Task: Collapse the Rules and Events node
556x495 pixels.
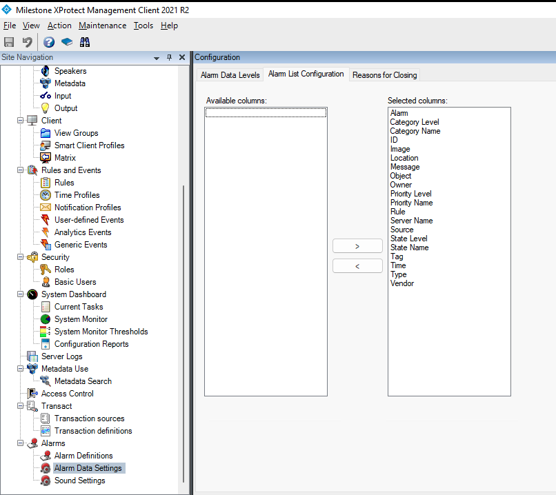Action: pyautogui.click(x=21, y=170)
